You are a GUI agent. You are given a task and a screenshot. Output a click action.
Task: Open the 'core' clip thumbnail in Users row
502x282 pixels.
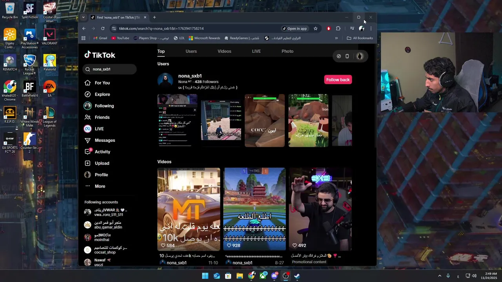(x=265, y=121)
